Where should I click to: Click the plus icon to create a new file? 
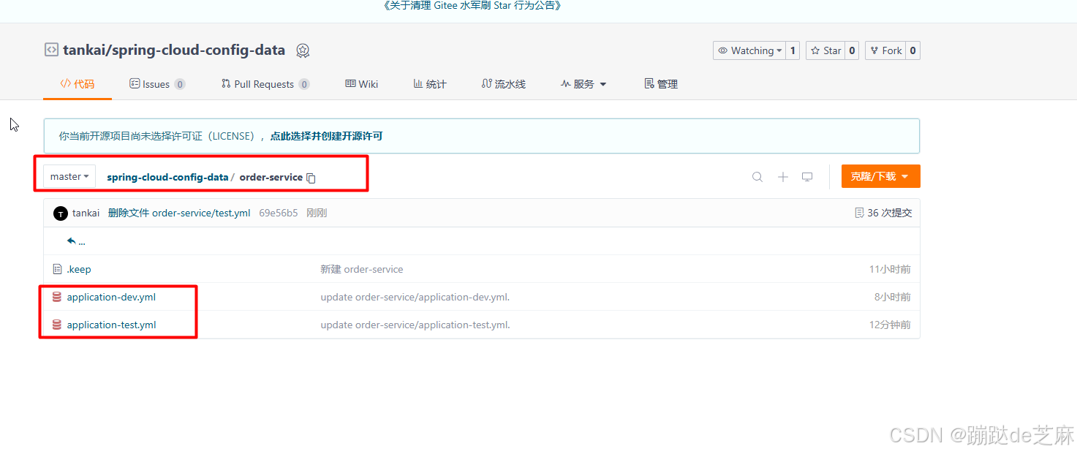(x=782, y=176)
